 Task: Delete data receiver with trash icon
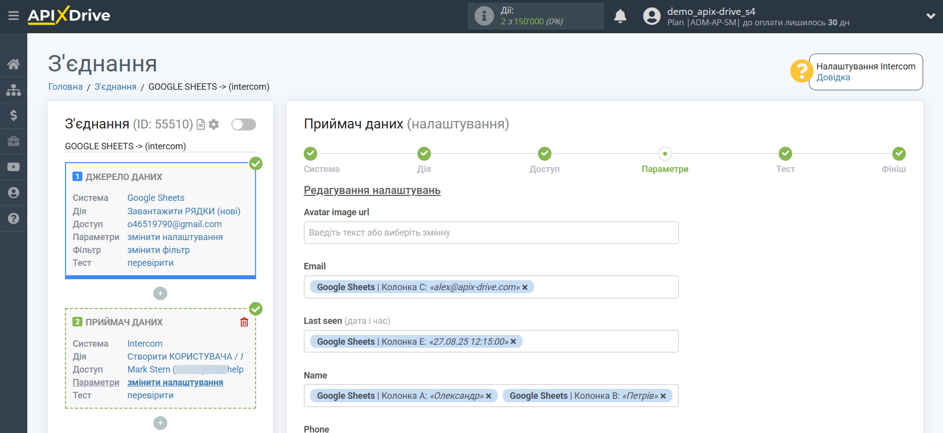pos(244,322)
